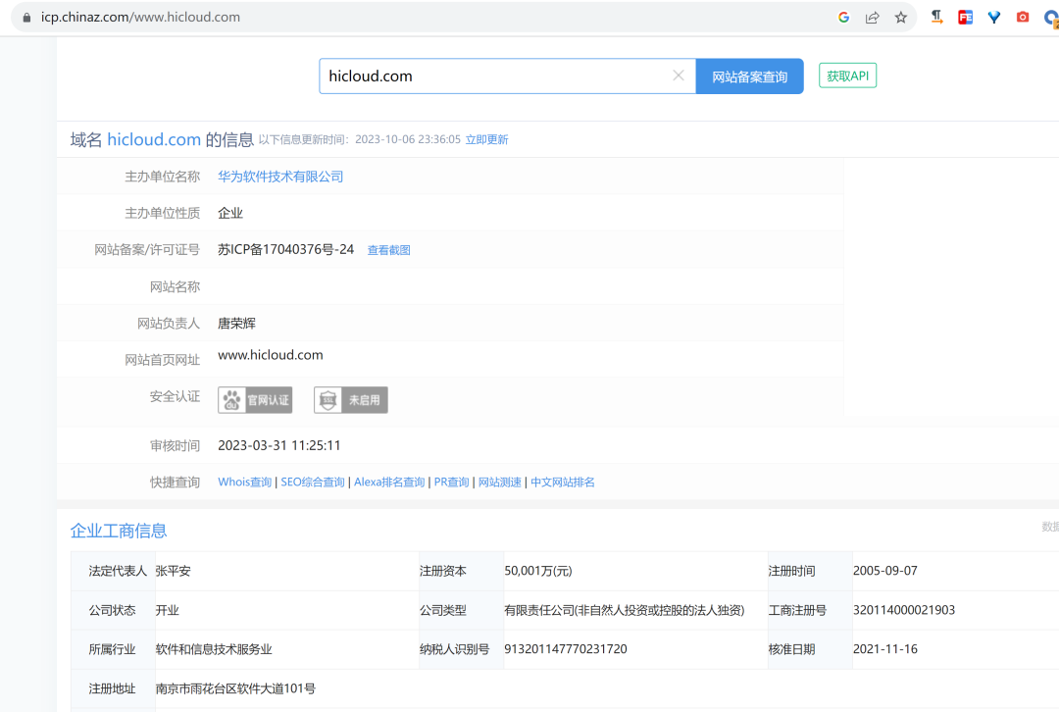Select the update timestamp 2023-10-06 23:36:05
This screenshot has height=712, width=1059.
[408, 140]
